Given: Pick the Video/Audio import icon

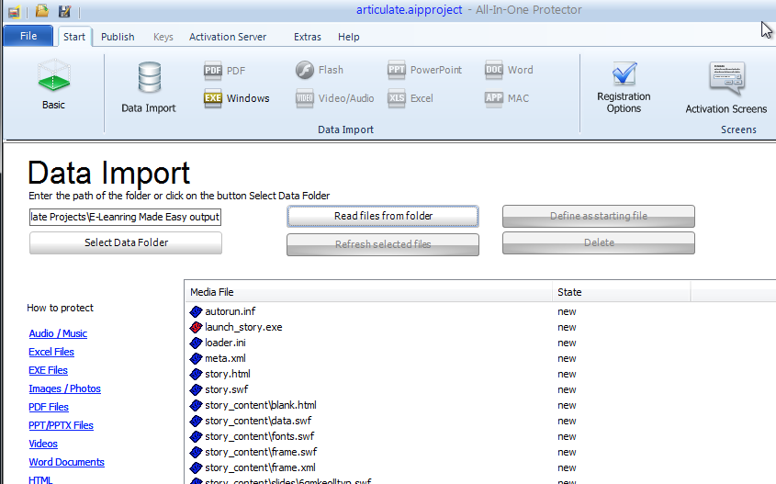Looking at the screenshot, I should (x=305, y=98).
